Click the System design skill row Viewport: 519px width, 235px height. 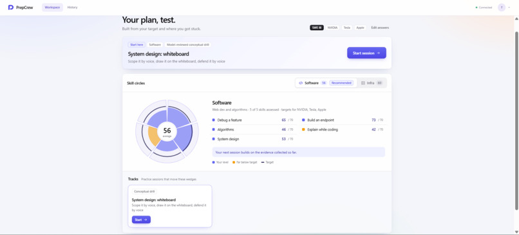pyautogui.click(x=253, y=139)
